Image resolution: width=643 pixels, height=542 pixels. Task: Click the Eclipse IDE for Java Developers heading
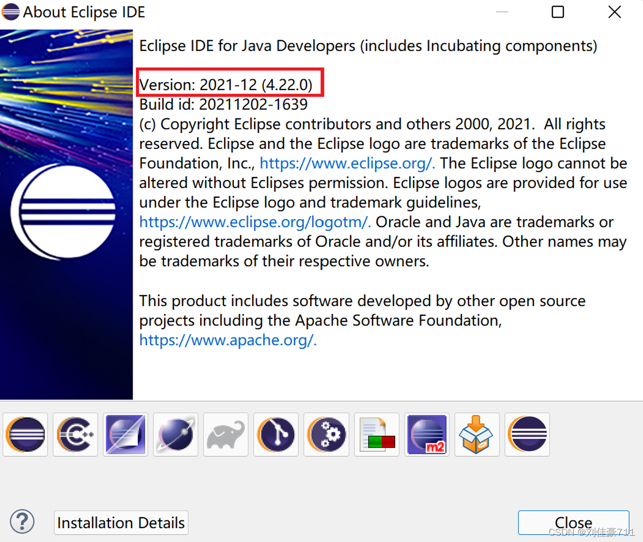coord(368,46)
